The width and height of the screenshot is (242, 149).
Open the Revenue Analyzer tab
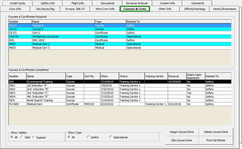pos(137,3)
